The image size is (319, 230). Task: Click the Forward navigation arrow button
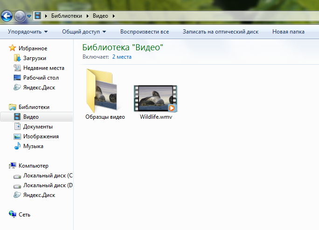coord(20,17)
